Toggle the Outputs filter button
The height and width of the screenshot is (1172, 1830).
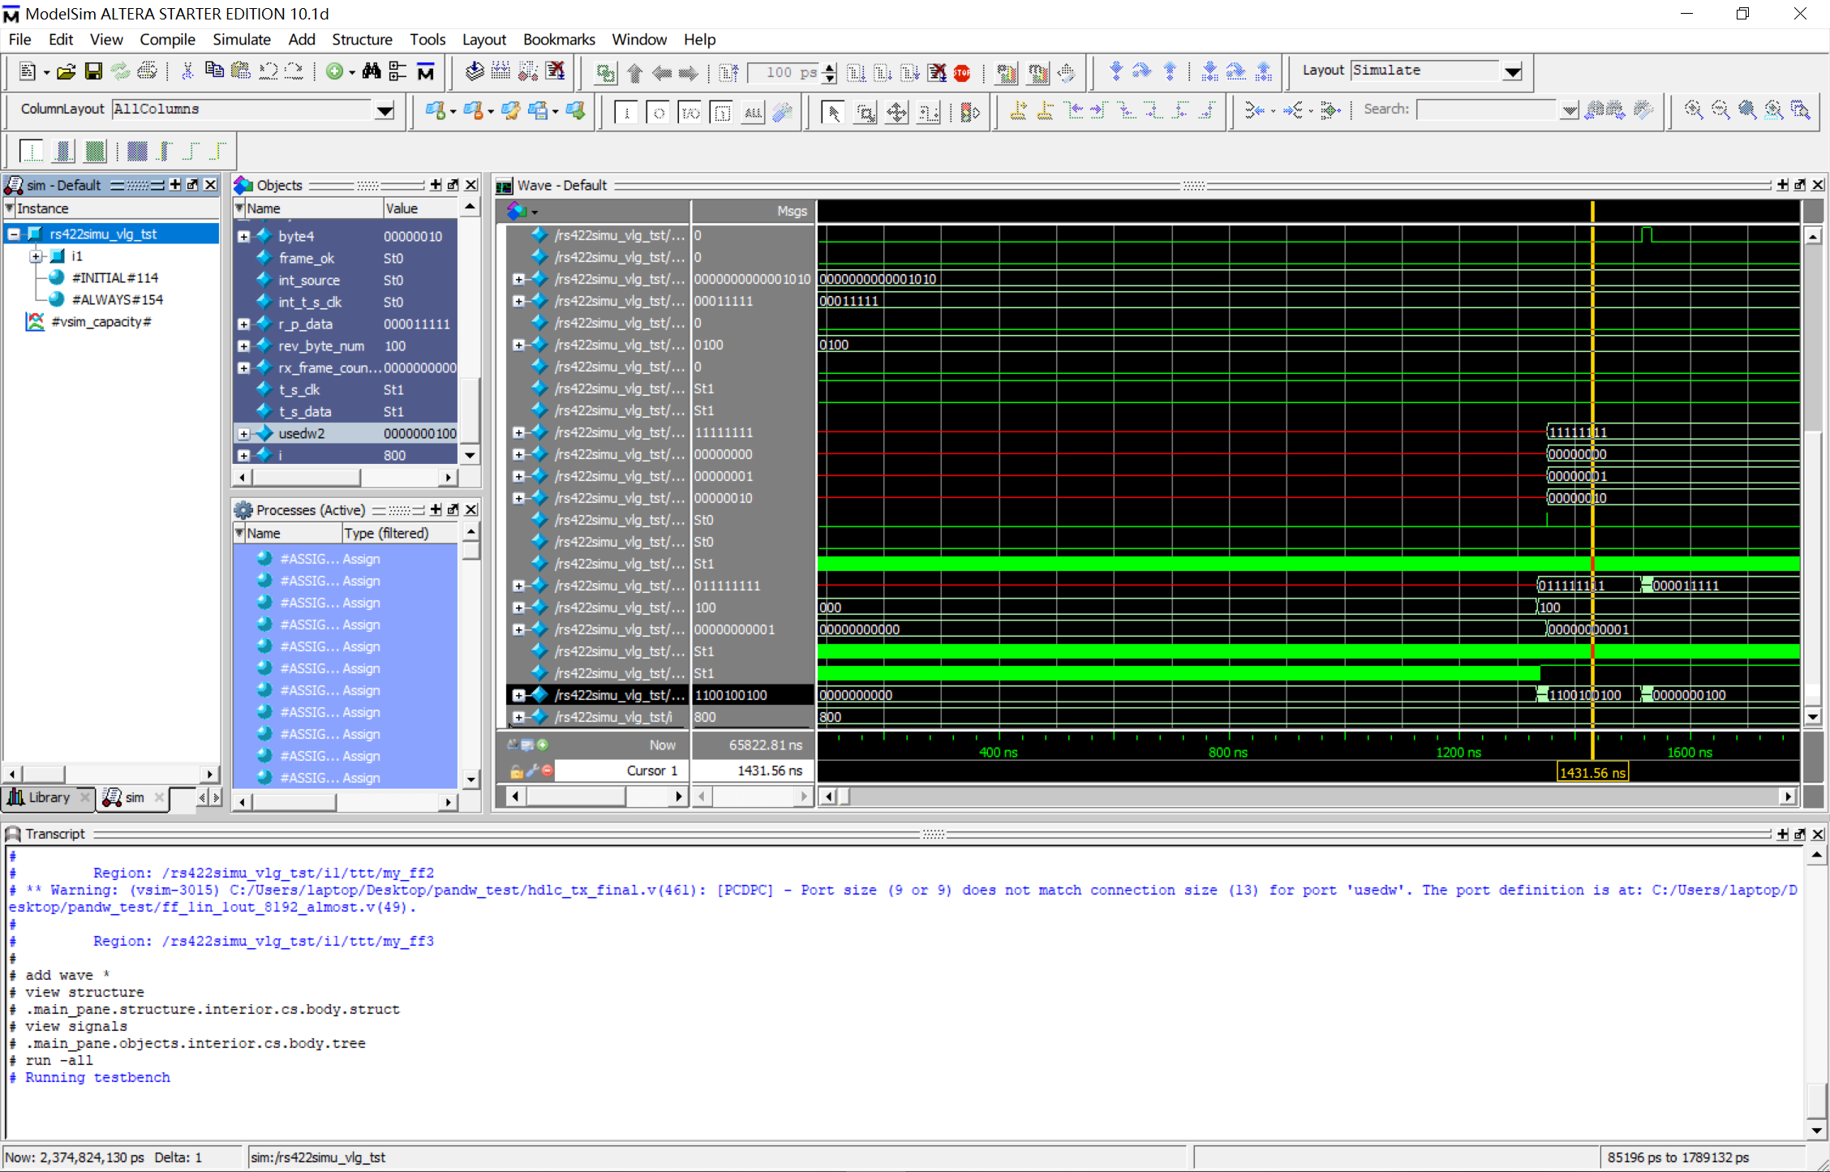click(658, 112)
